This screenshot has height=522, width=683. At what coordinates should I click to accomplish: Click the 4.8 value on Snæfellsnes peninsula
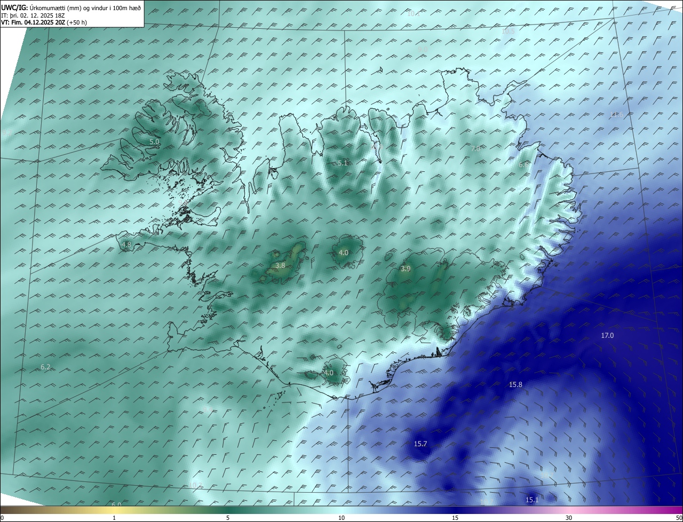(126, 245)
